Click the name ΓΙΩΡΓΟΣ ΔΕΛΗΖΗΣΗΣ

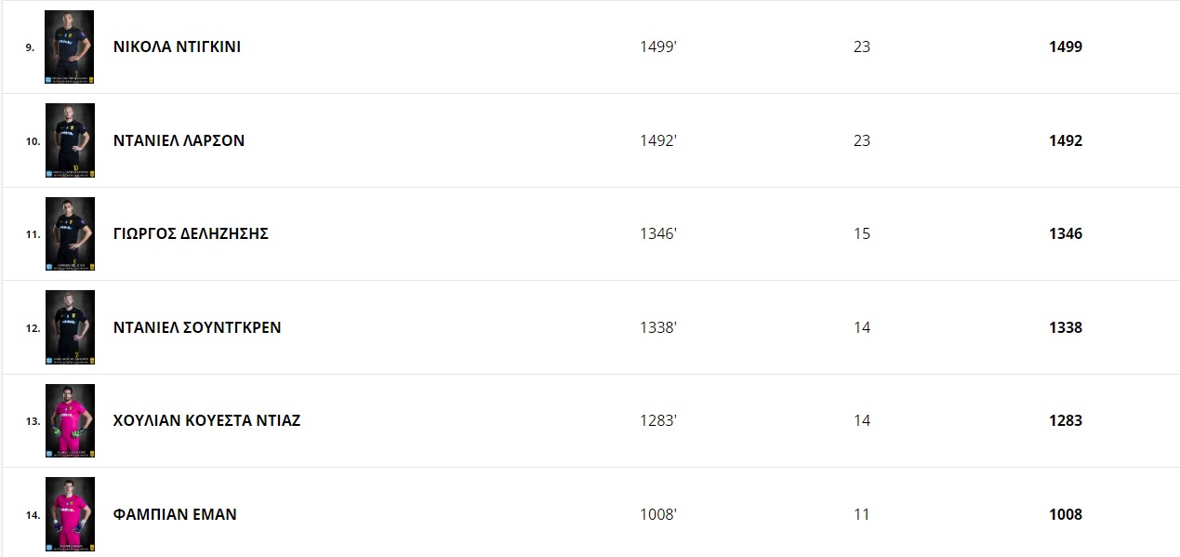[x=191, y=233]
